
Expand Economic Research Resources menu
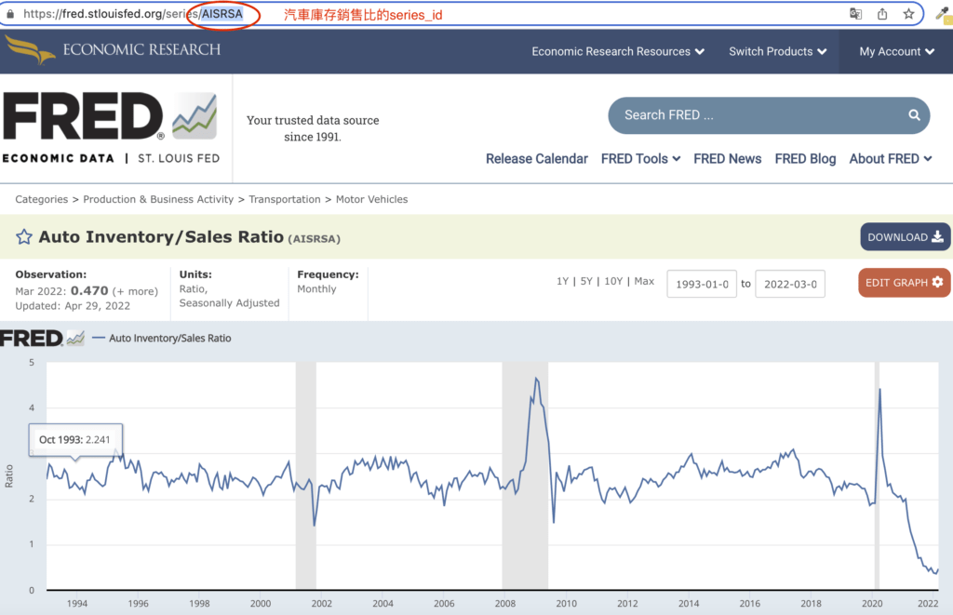617,51
